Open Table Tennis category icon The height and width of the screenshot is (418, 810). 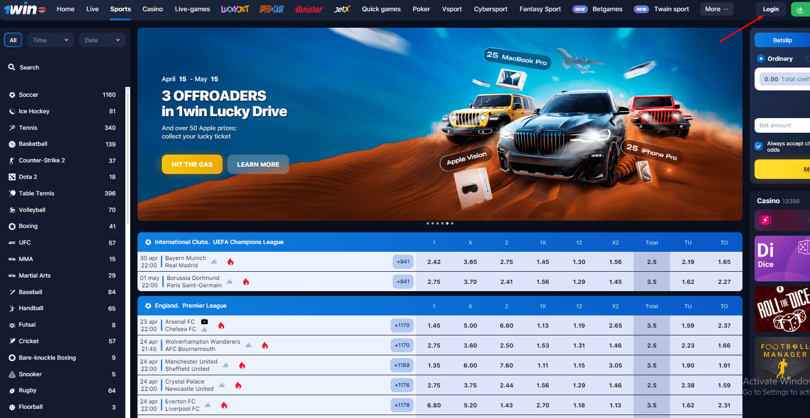[12, 193]
